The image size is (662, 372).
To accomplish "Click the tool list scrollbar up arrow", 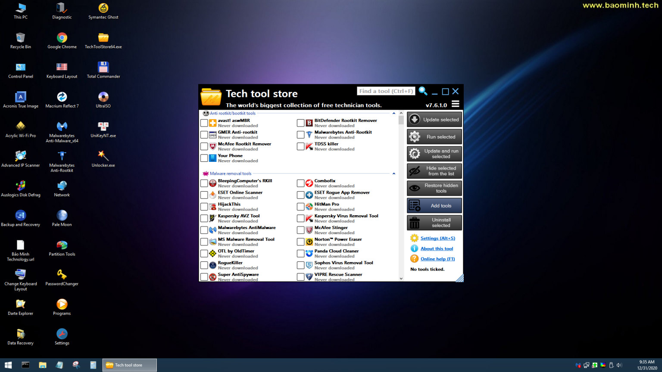I will click(401, 113).
